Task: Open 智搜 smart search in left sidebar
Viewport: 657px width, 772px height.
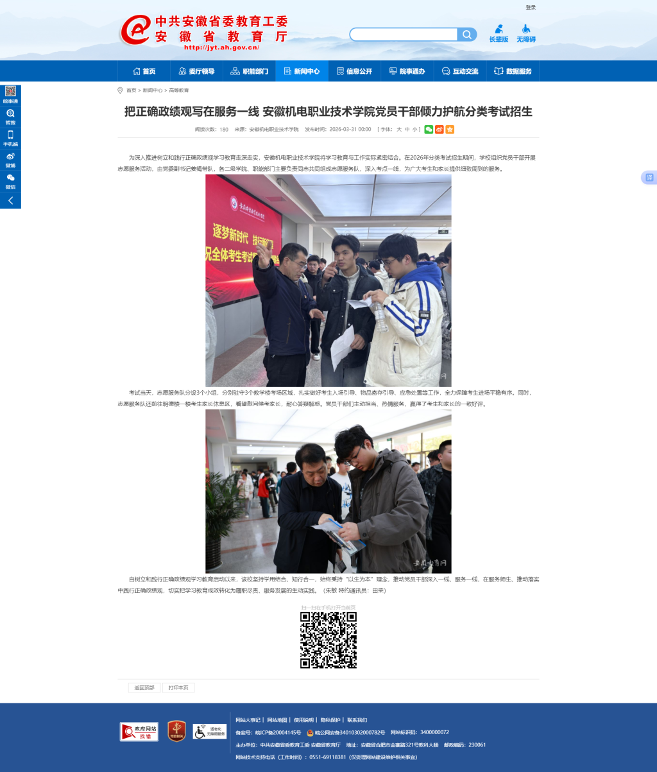Action: click(10, 116)
